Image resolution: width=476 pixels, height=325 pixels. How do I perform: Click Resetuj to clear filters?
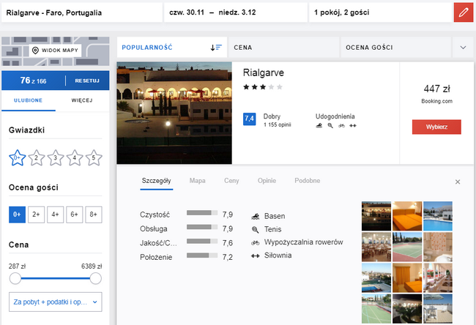[86, 81]
